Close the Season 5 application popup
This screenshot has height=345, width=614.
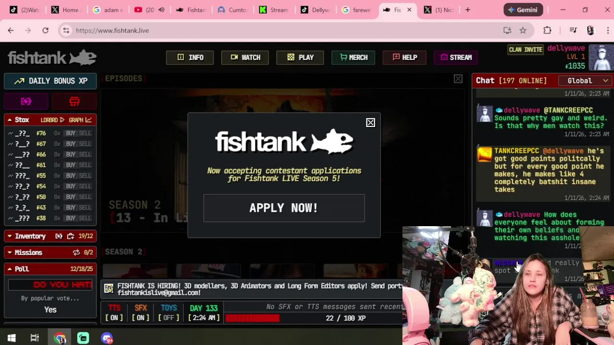[x=370, y=123]
